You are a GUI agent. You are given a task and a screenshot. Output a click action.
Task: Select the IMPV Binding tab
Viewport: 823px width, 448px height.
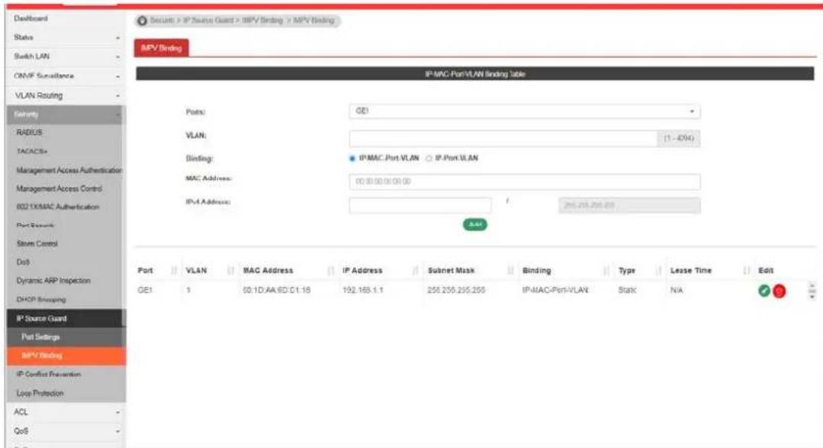(x=162, y=48)
